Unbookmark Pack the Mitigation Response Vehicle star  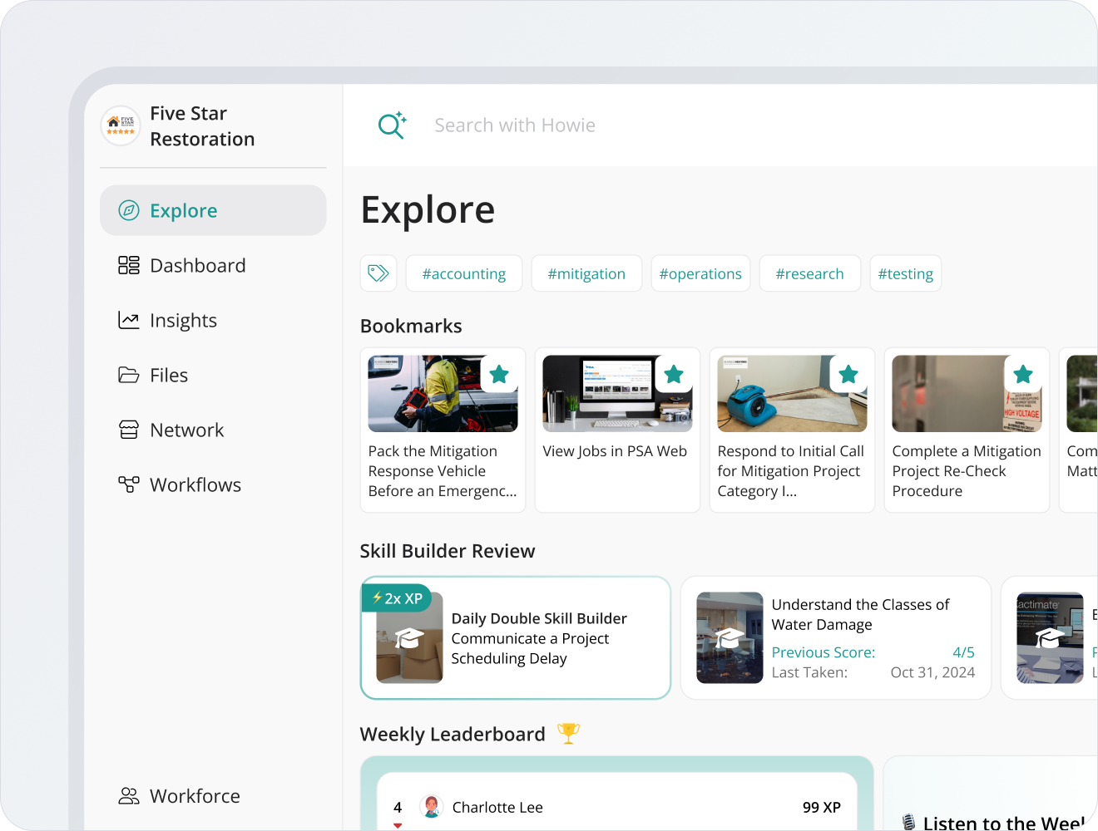click(499, 375)
